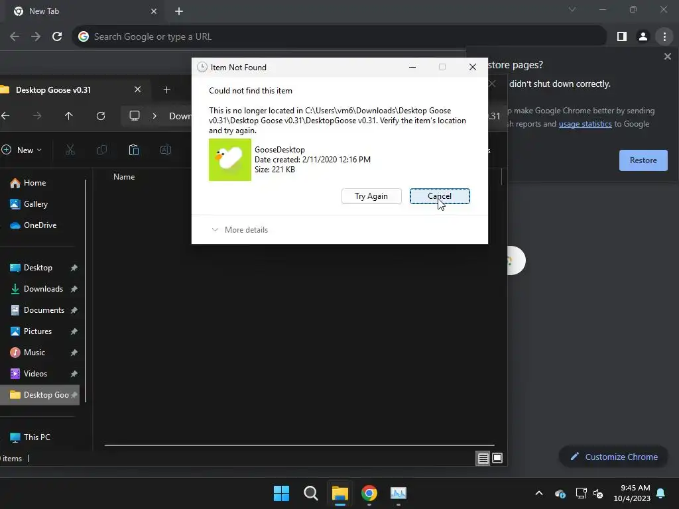
Task: Reload the Chrome page
Action: click(x=57, y=36)
